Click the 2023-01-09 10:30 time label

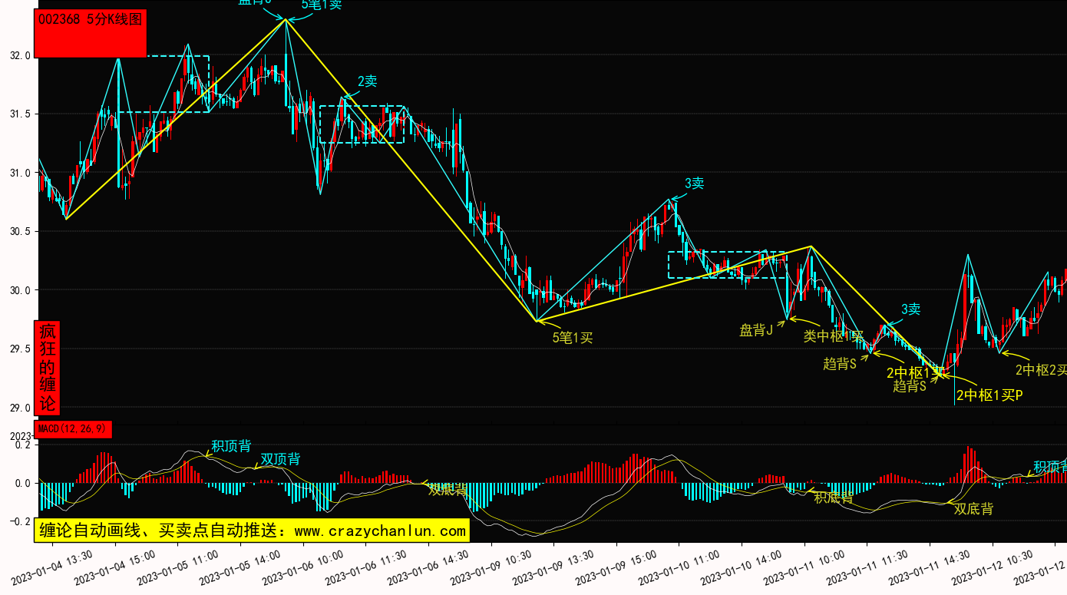click(491, 567)
